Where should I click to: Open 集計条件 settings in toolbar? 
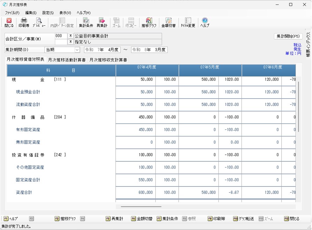86,23
